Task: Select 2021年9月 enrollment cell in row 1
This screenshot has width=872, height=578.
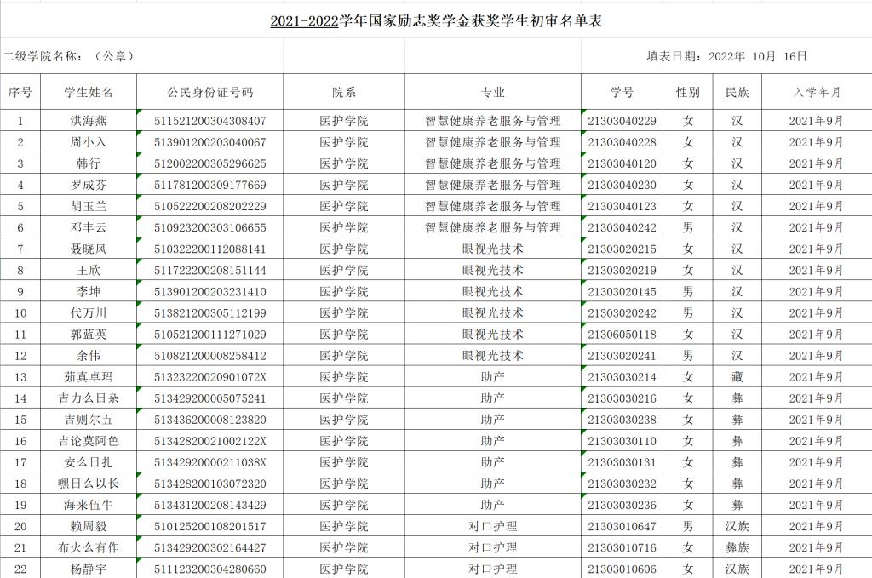Action: [817, 121]
